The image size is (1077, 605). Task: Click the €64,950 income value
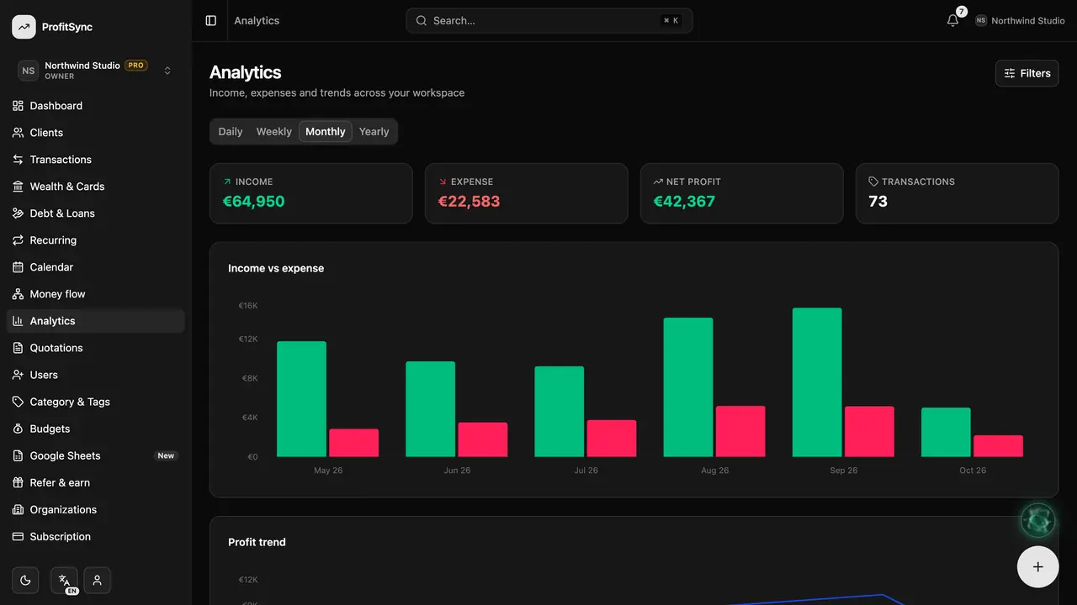click(x=253, y=202)
